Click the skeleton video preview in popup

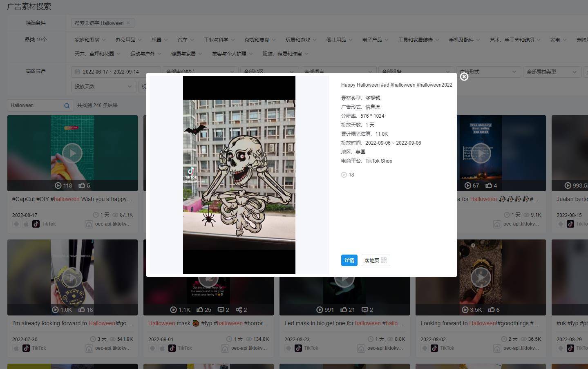pos(239,175)
